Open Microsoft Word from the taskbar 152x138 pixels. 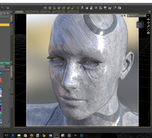point(50,135)
